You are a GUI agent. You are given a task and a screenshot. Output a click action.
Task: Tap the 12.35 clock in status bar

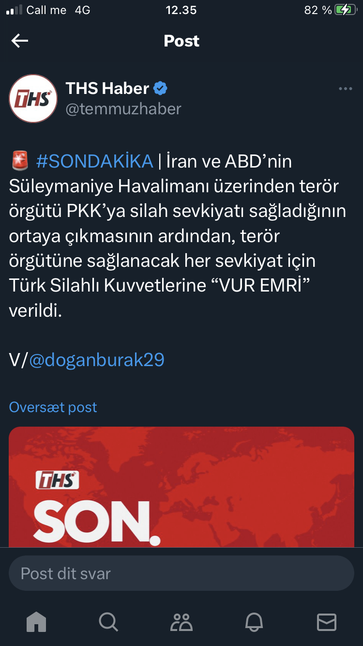click(181, 10)
